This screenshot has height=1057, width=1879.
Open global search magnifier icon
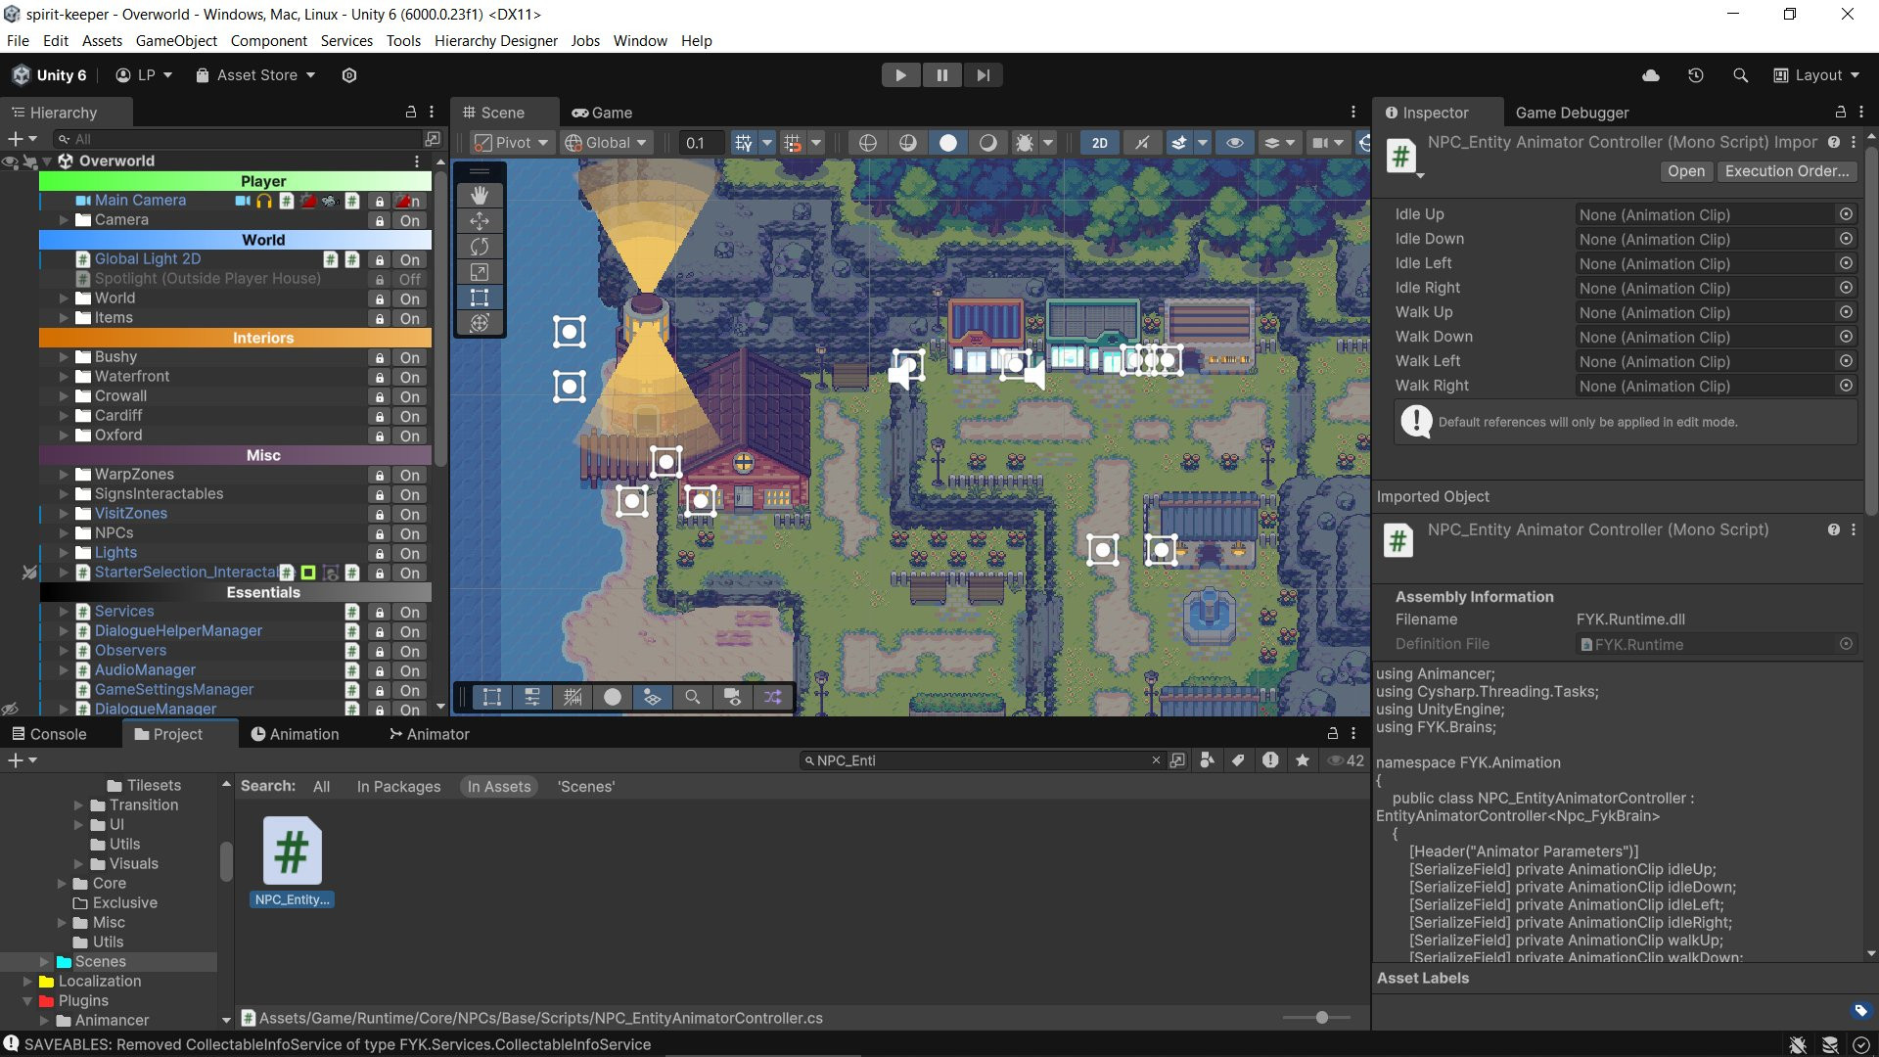(x=1740, y=75)
